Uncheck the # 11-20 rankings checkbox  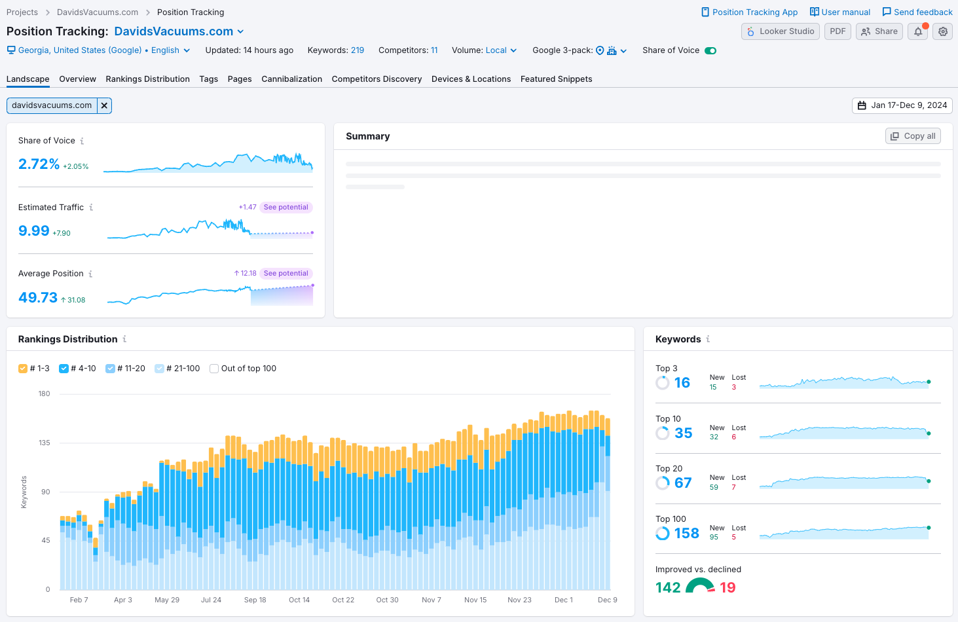[x=110, y=369]
